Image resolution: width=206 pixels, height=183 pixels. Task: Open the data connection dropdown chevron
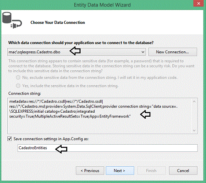point(143,52)
